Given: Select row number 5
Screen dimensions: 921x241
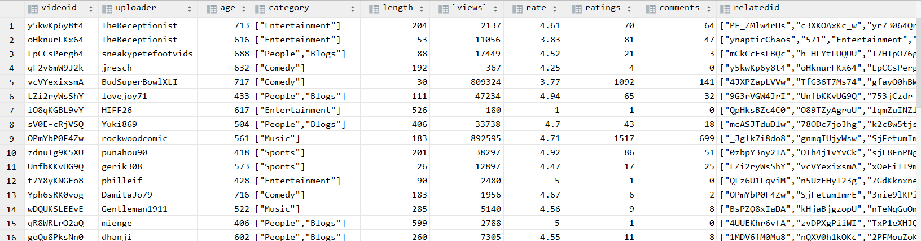Looking at the screenshot, I should point(11,82).
